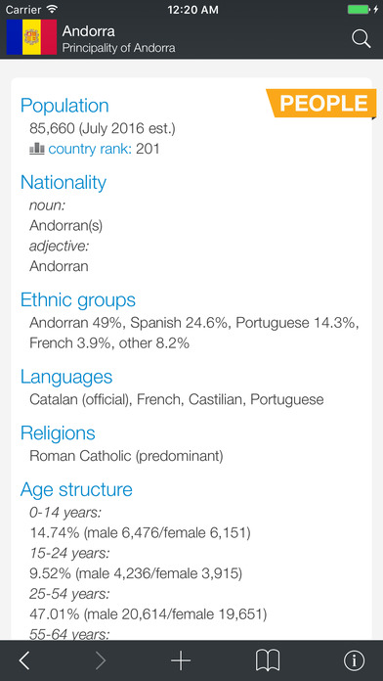
Task: Open the Religions heading
Action: tap(58, 433)
